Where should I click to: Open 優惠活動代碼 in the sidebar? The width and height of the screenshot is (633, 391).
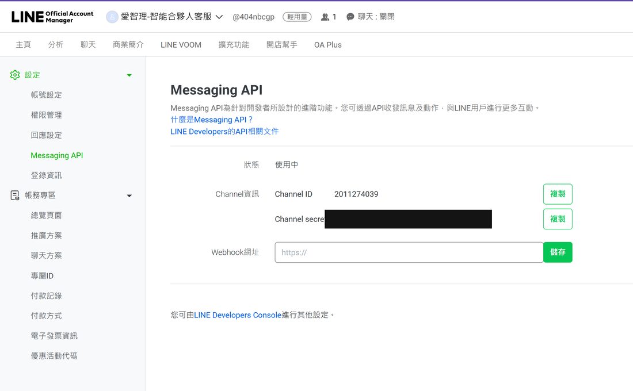point(54,356)
